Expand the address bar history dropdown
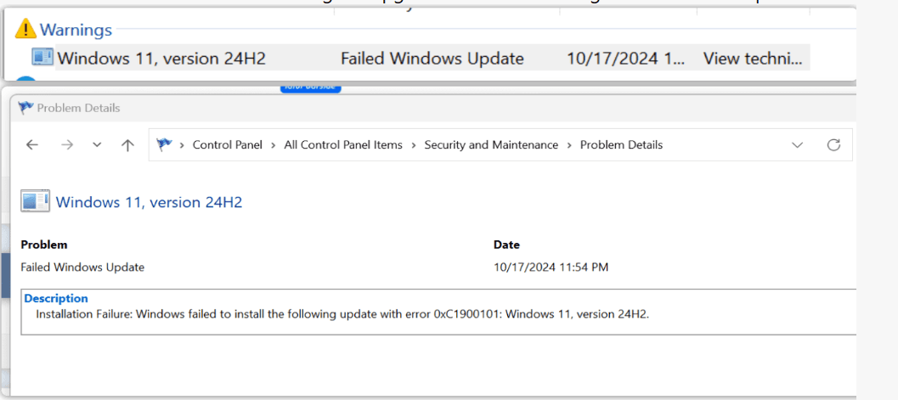 (x=797, y=145)
